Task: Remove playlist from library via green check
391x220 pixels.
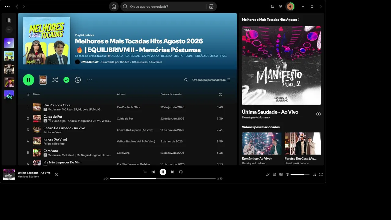Action: coord(66,80)
